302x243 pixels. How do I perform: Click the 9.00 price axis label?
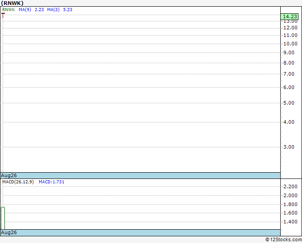coord(289,53)
